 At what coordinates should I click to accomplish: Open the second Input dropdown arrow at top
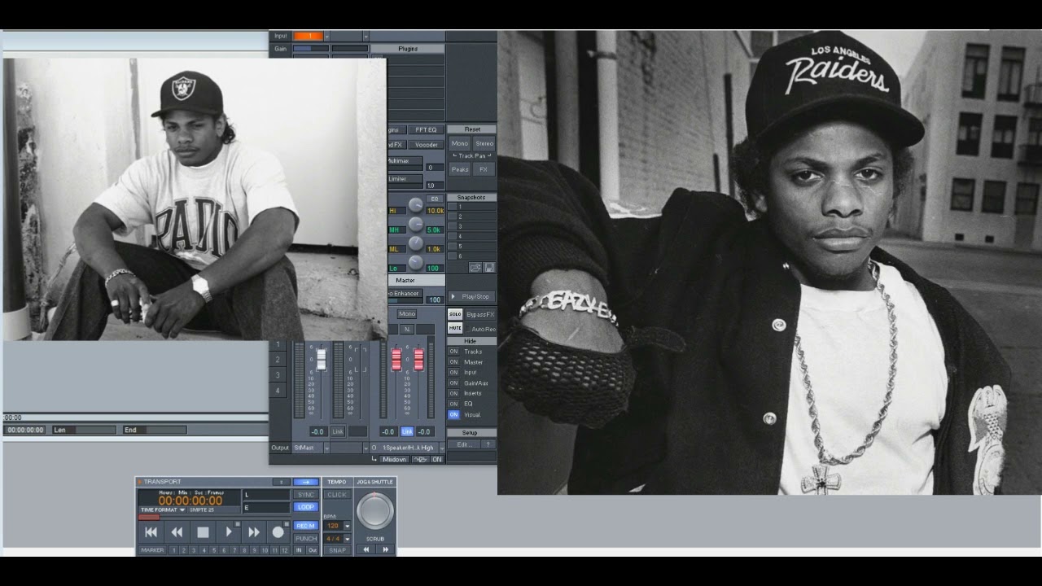tap(366, 36)
